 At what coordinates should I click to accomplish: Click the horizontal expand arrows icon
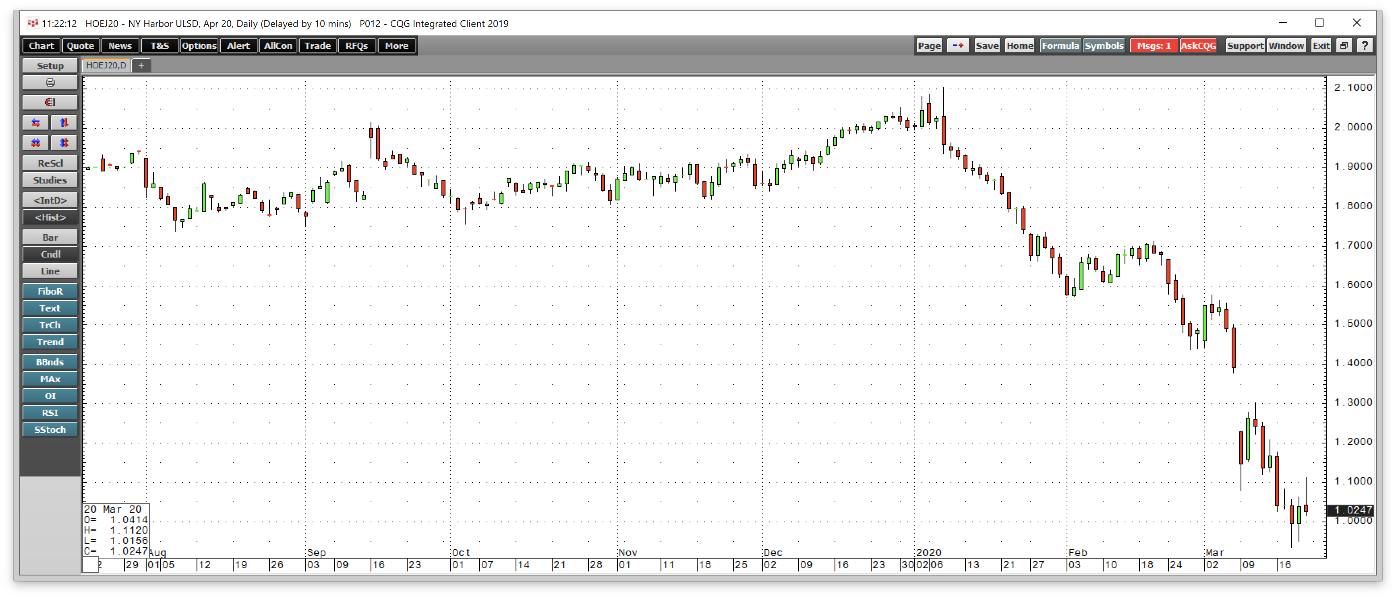pos(36,123)
